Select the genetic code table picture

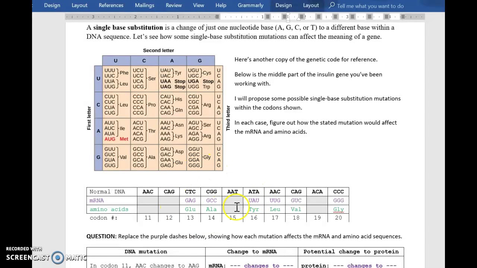pyautogui.click(x=158, y=110)
